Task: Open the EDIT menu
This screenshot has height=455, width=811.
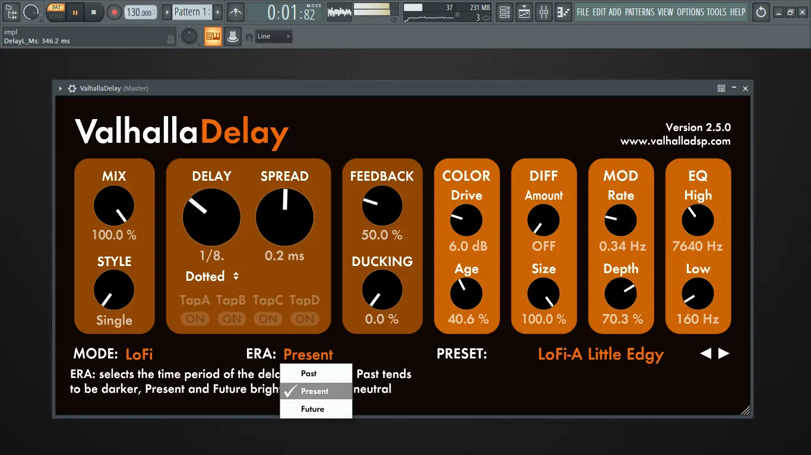Action: (x=598, y=12)
